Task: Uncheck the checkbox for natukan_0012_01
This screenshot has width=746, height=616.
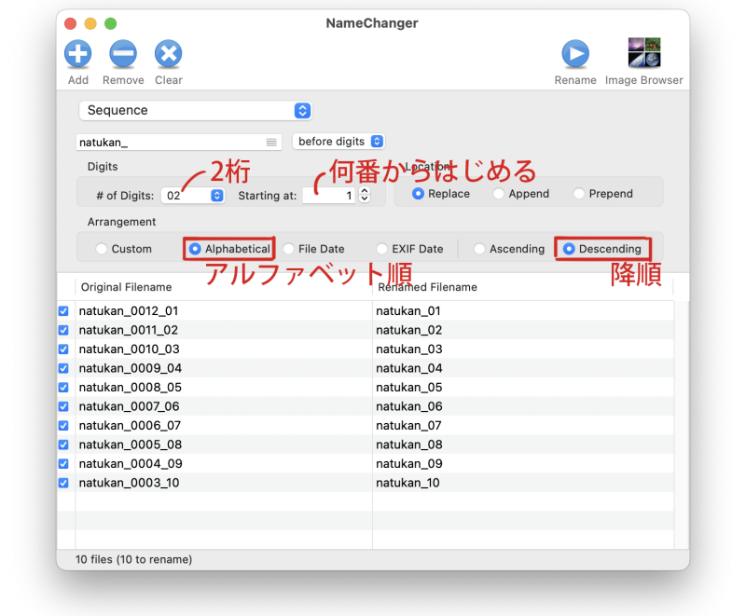Action: tap(63, 311)
